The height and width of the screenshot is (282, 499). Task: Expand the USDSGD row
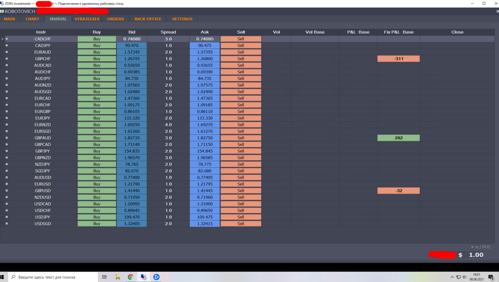(7, 224)
